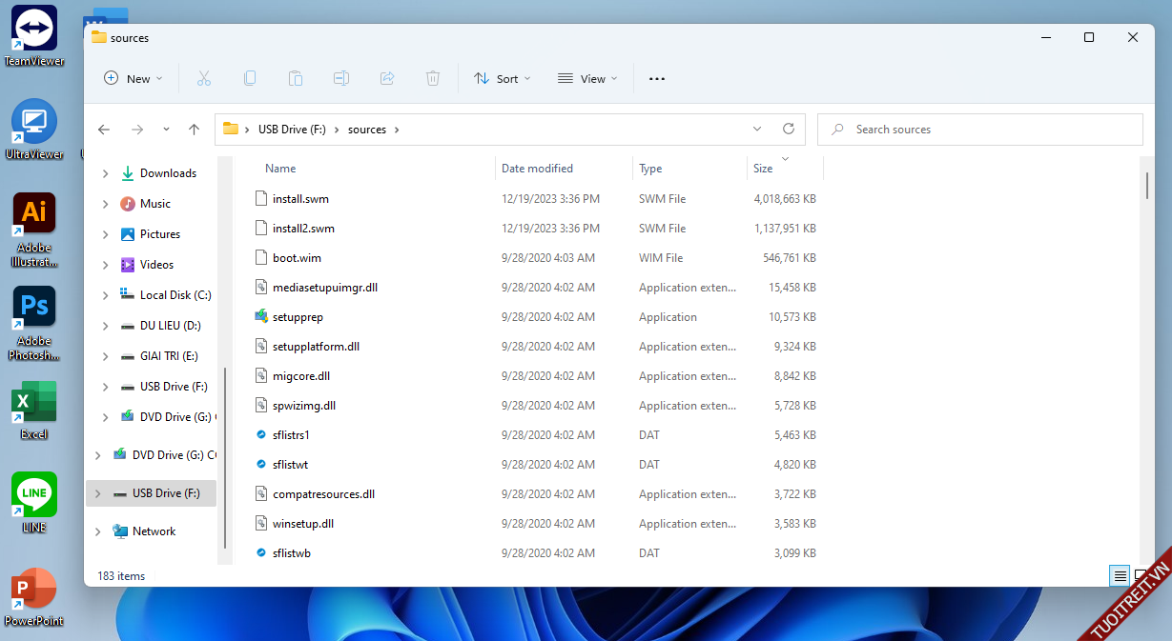Click the Share icon in toolbar
Screen dimensions: 1172x641
[x=387, y=79]
